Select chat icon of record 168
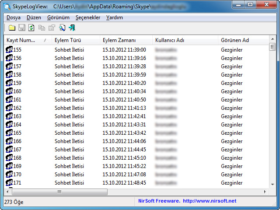Viewport: 280px width, 210px height. 9,157
